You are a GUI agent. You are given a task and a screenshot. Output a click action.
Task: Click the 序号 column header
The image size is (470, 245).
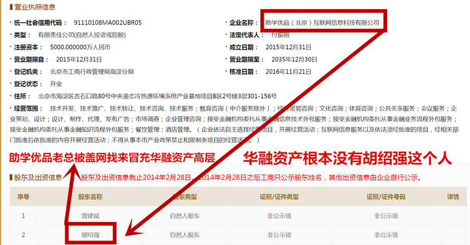23,197
